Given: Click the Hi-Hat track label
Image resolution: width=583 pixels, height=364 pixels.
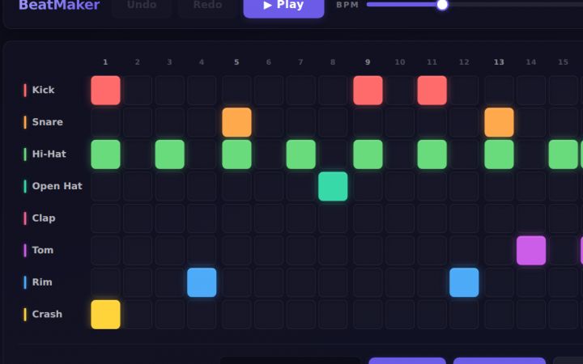Looking at the screenshot, I should [49, 154].
